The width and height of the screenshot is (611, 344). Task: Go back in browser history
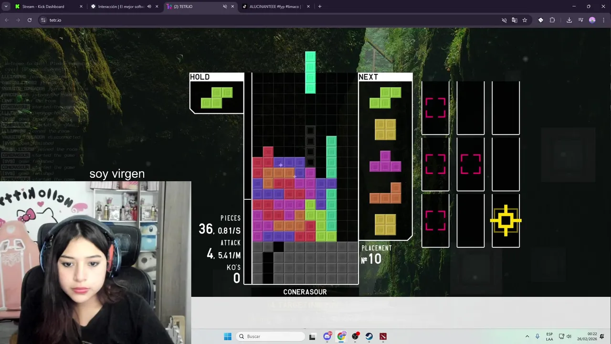pos(7,20)
